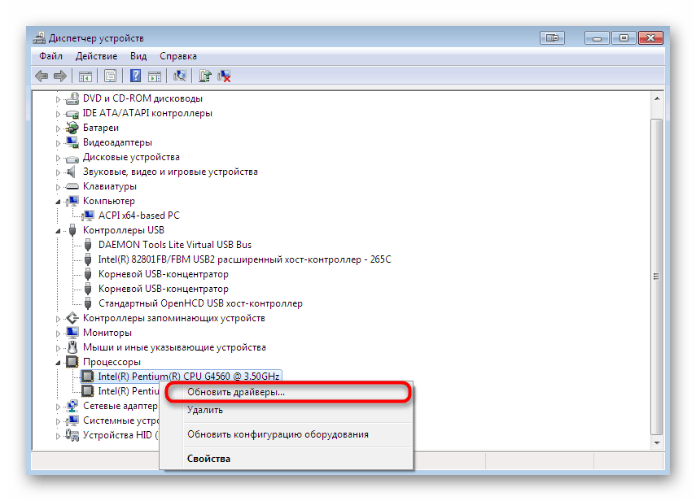
Task: Choose Обновить драйверы... from context menu
Action: pos(287,392)
